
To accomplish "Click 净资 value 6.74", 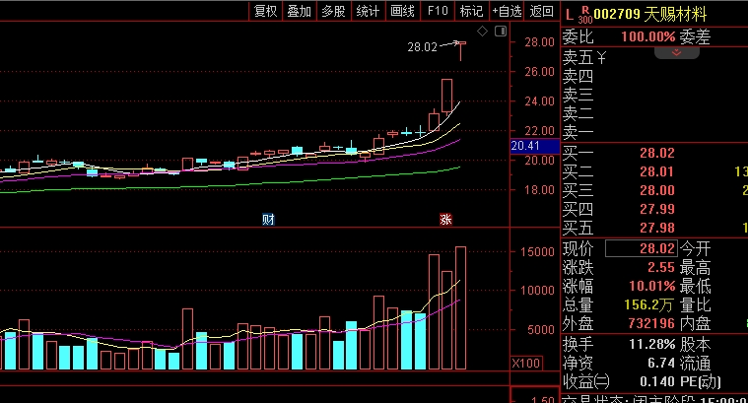I will coord(661,363).
